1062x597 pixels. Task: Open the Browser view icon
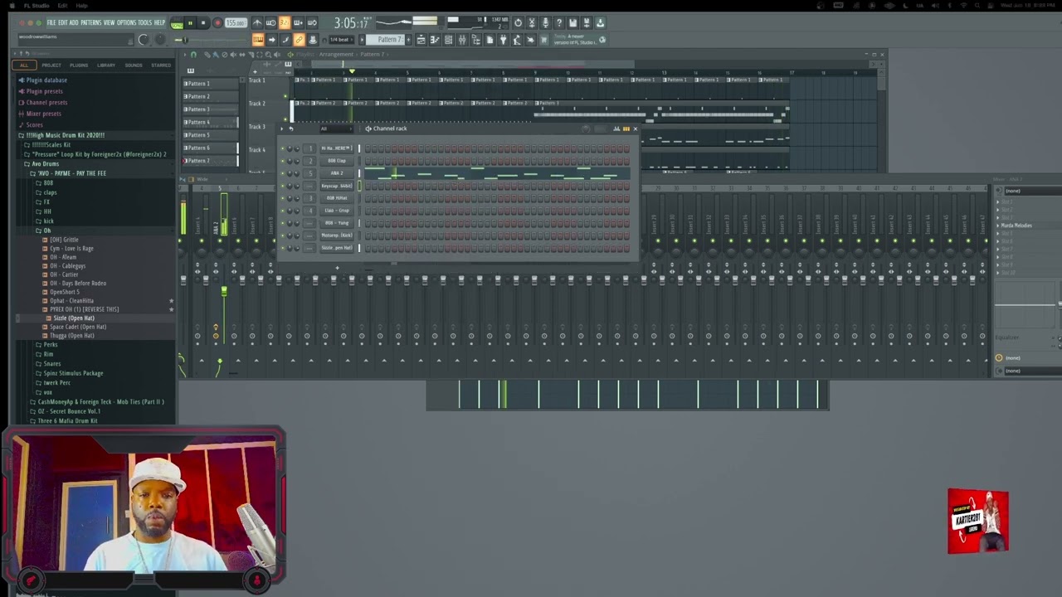coord(475,39)
